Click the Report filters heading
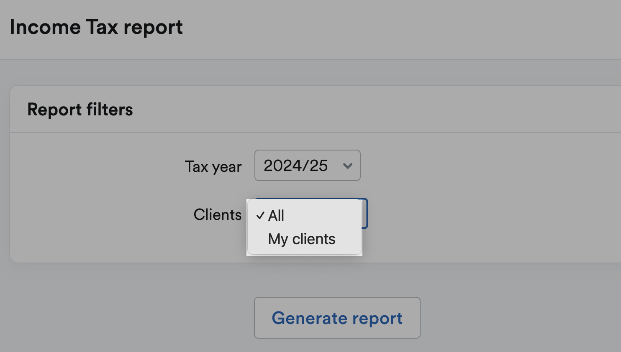 coord(80,110)
